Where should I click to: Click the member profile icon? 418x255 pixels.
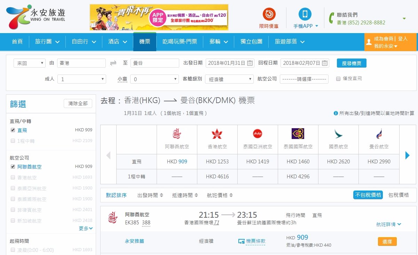pos(369,42)
